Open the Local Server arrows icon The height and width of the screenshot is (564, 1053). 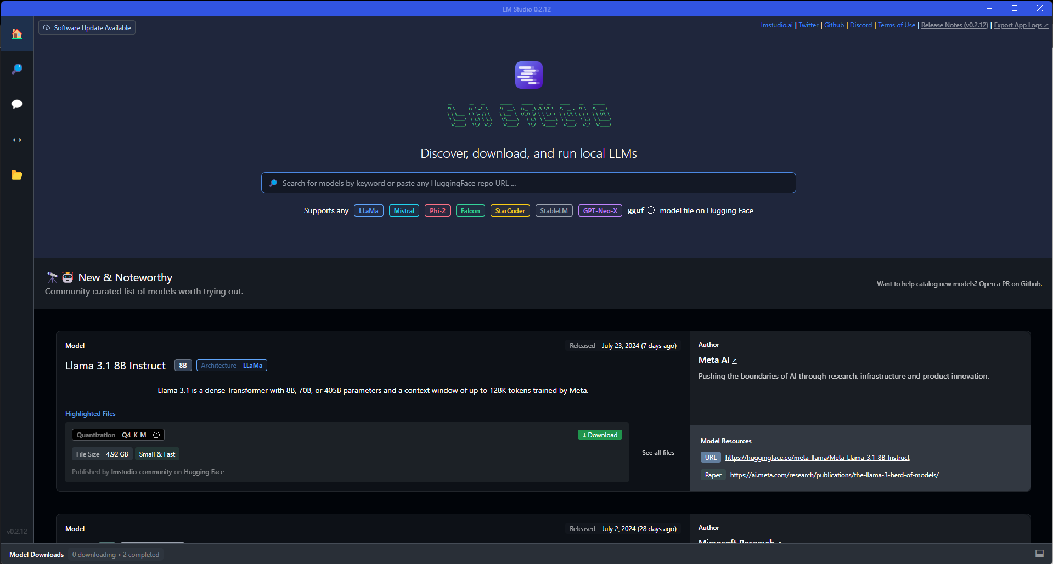[x=17, y=140]
